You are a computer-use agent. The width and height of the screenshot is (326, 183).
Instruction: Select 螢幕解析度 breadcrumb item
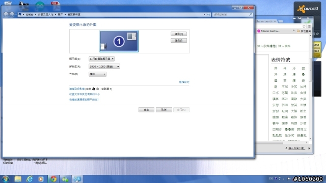(x=74, y=15)
